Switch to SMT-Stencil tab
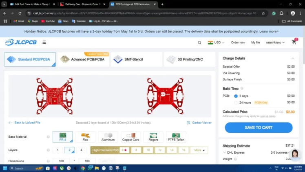Screen dimensions: 305x172 coord(136,59)
